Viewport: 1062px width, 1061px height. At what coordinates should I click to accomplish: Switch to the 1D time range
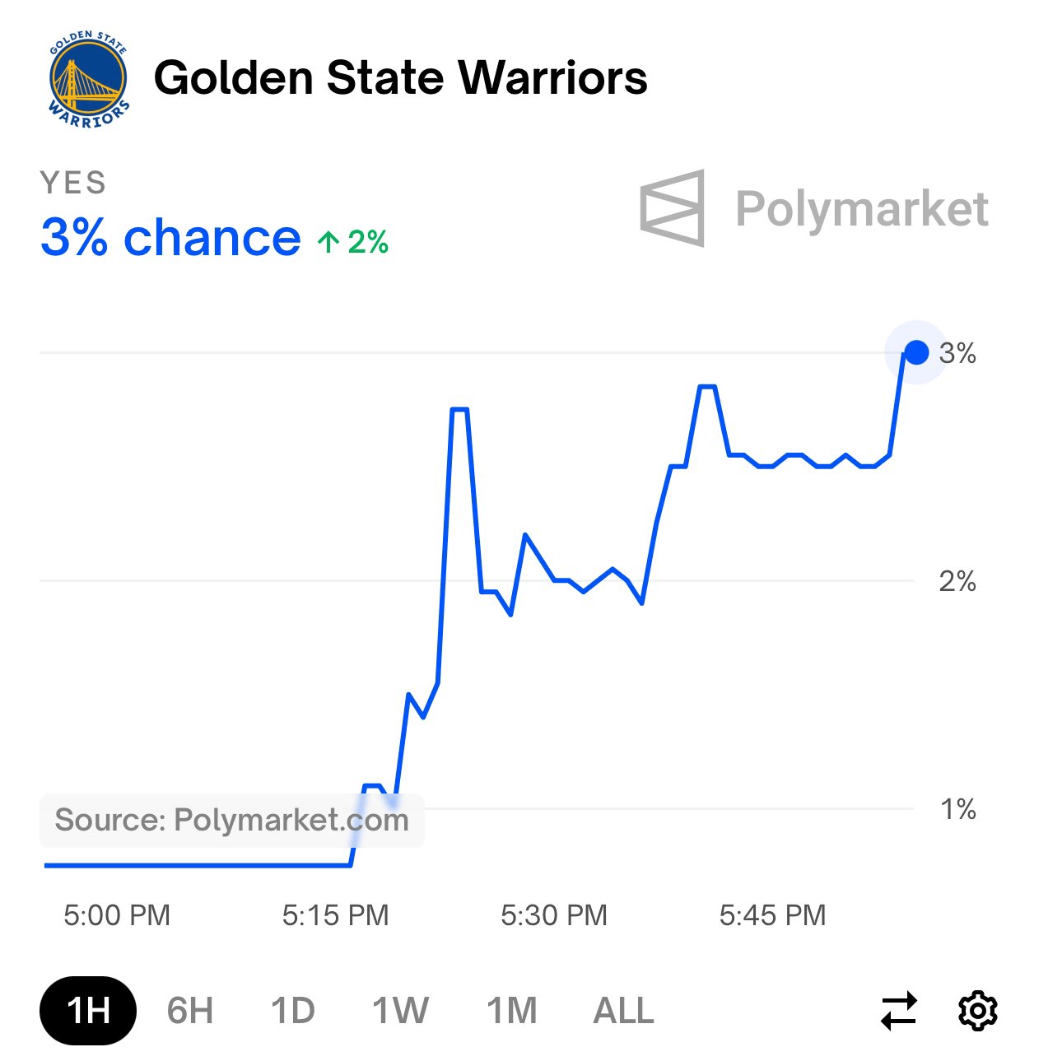pos(293,1010)
